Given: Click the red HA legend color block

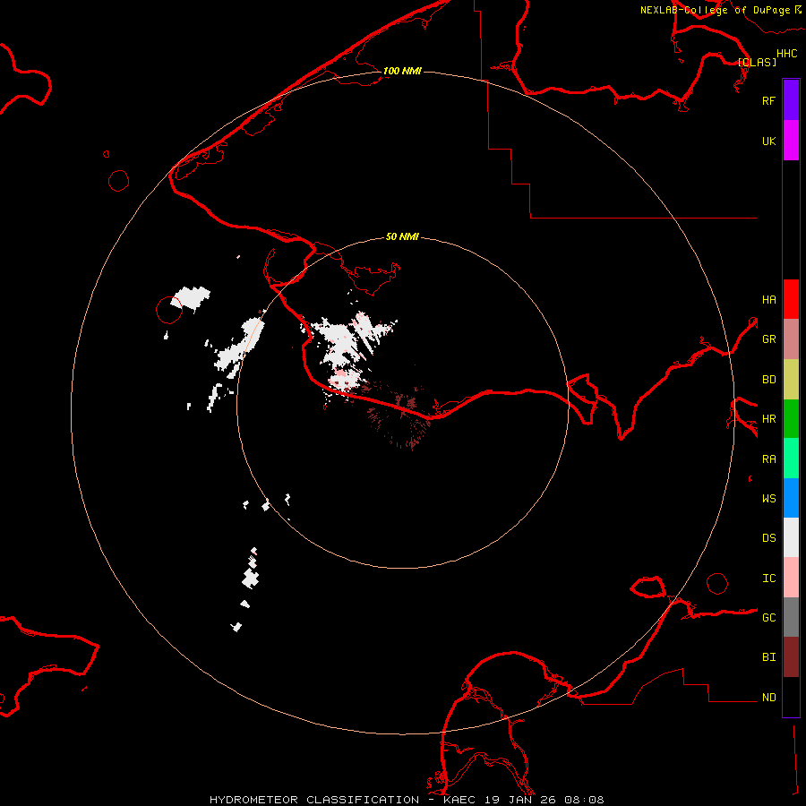Looking at the screenshot, I should click(791, 299).
